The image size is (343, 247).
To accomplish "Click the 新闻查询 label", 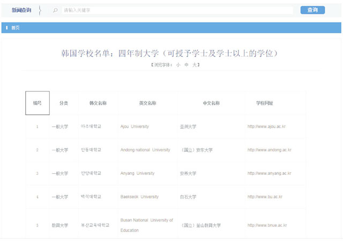I will pos(21,10).
